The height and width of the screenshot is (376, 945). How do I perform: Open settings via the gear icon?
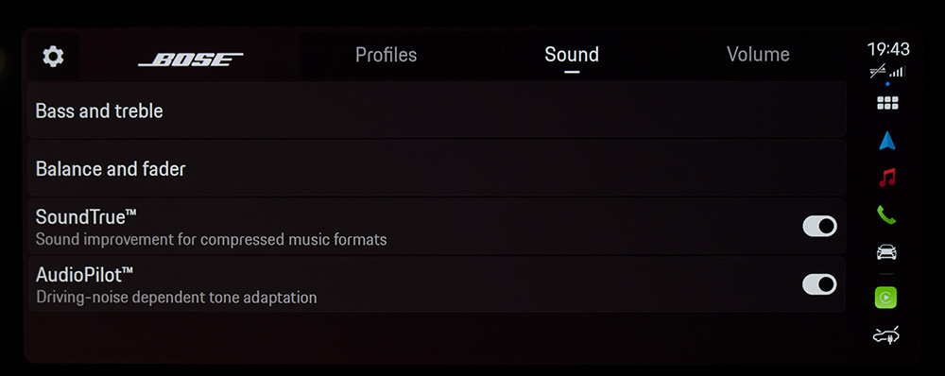click(x=53, y=57)
